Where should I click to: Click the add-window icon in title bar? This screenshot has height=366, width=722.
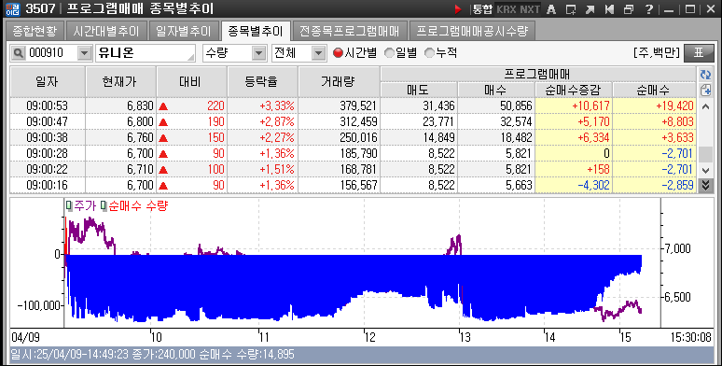[x=571, y=8]
